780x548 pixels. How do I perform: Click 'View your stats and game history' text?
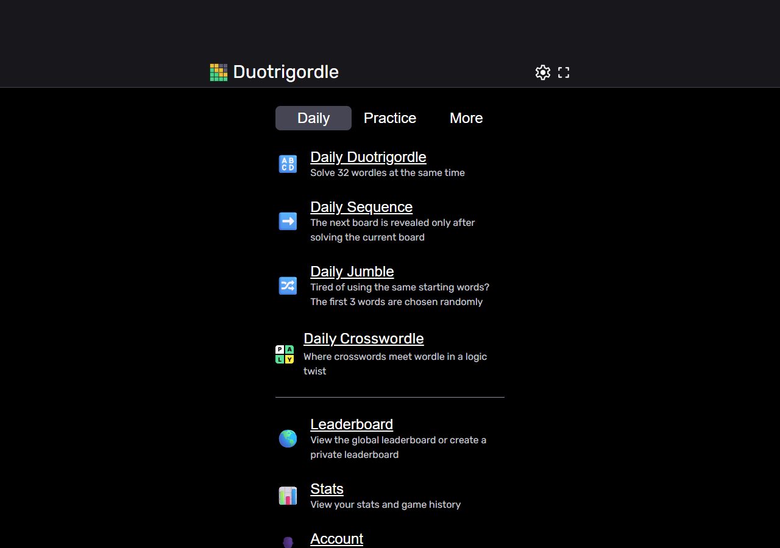point(385,505)
